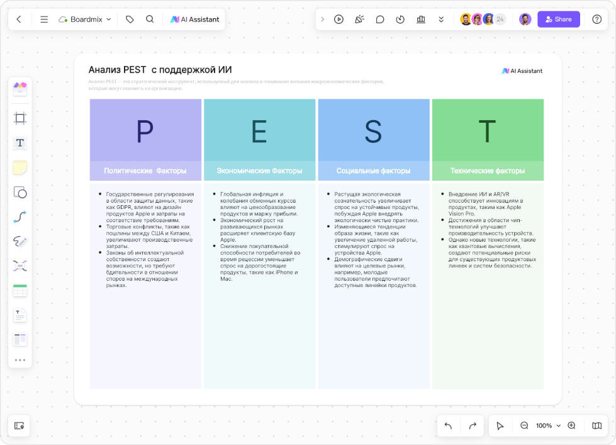Open AI Assistant in the top toolbar
Screen dimensions: 616x445
pyautogui.click(x=195, y=20)
